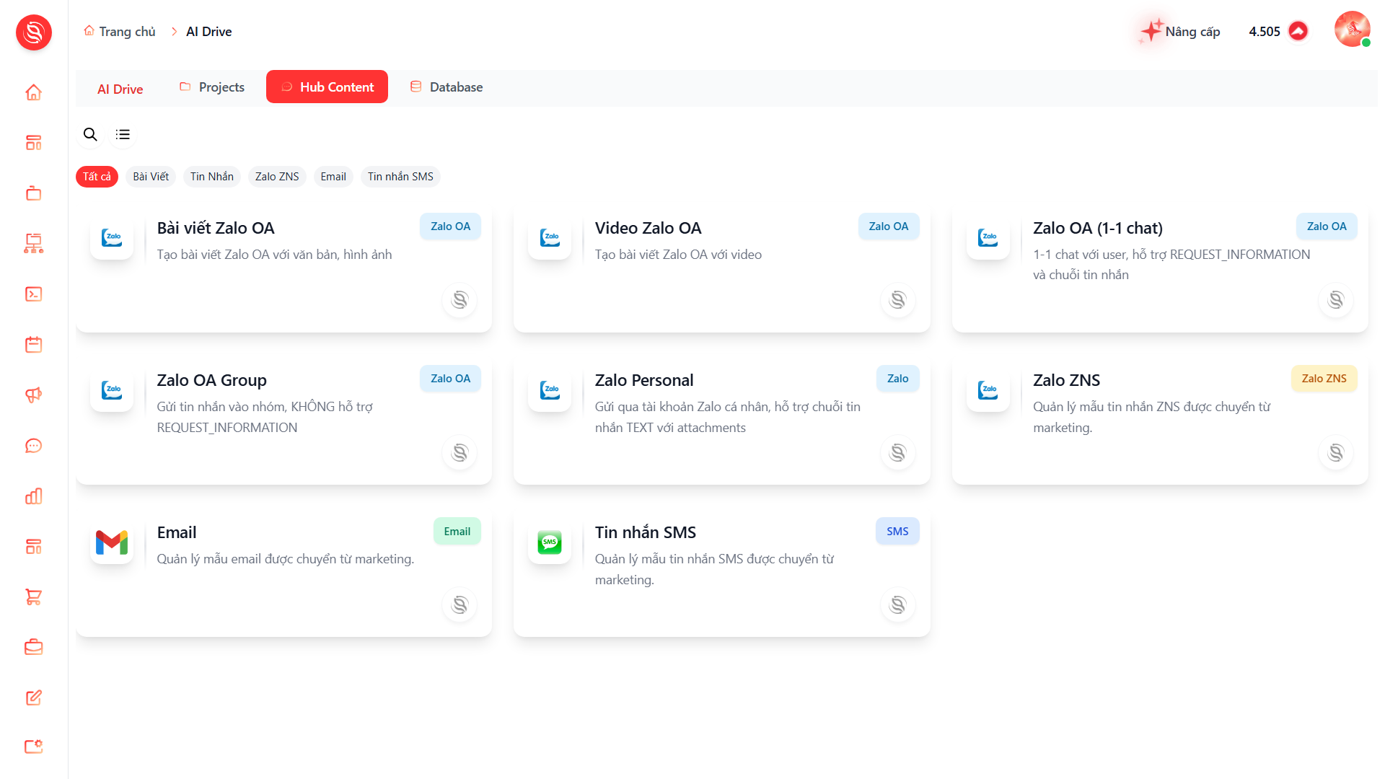Click the credits top-up arrow icon
The image size is (1385, 779).
pos(1298,31)
